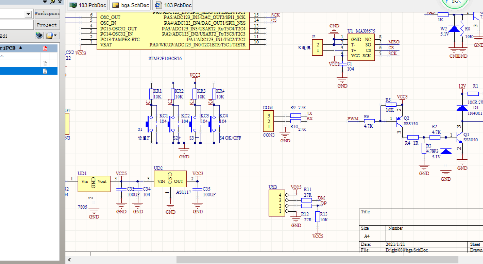The image size is (483, 264).
Task: Select pull-up resistor KR1 symbol
Action: point(151,94)
